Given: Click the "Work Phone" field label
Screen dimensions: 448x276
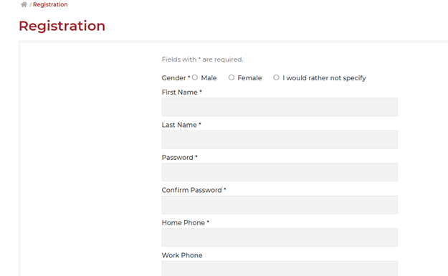Looking at the screenshot, I should [x=182, y=255].
